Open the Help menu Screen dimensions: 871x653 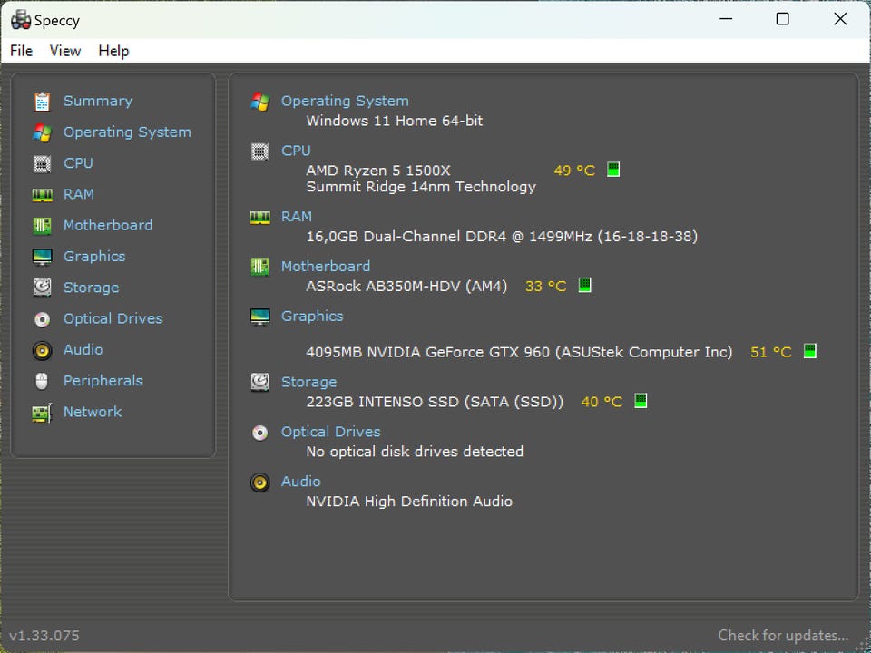(x=113, y=51)
